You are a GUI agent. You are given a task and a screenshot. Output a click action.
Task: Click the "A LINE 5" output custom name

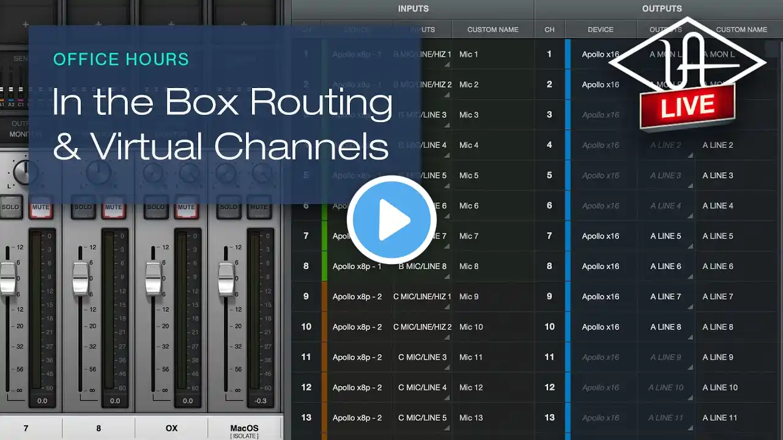[x=718, y=236]
